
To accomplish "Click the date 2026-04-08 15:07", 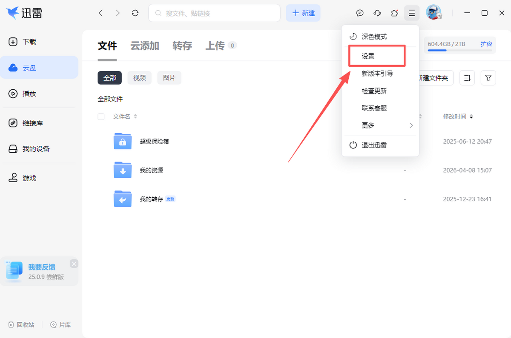I will click(467, 170).
